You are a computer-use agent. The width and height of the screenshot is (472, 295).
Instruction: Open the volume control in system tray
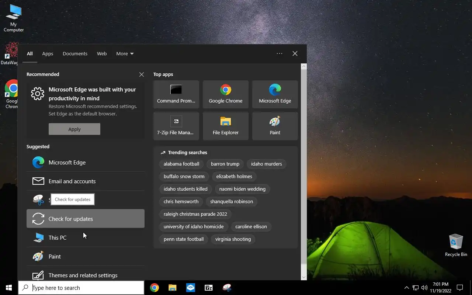click(x=424, y=288)
